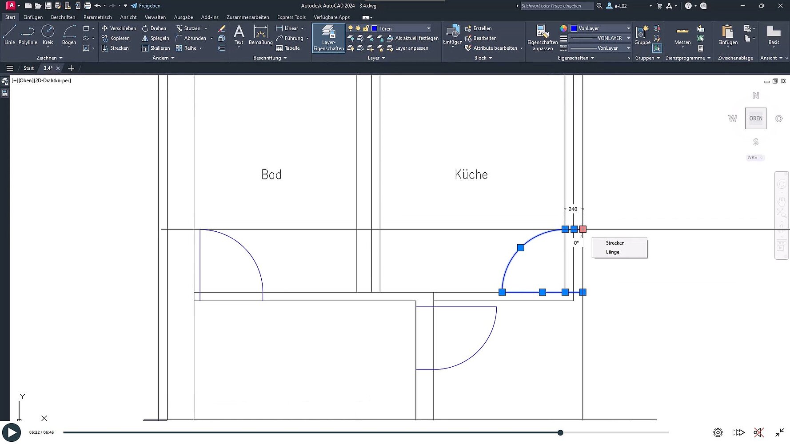
Task: Expand the Zeichnen panel
Action: point(49,58)
